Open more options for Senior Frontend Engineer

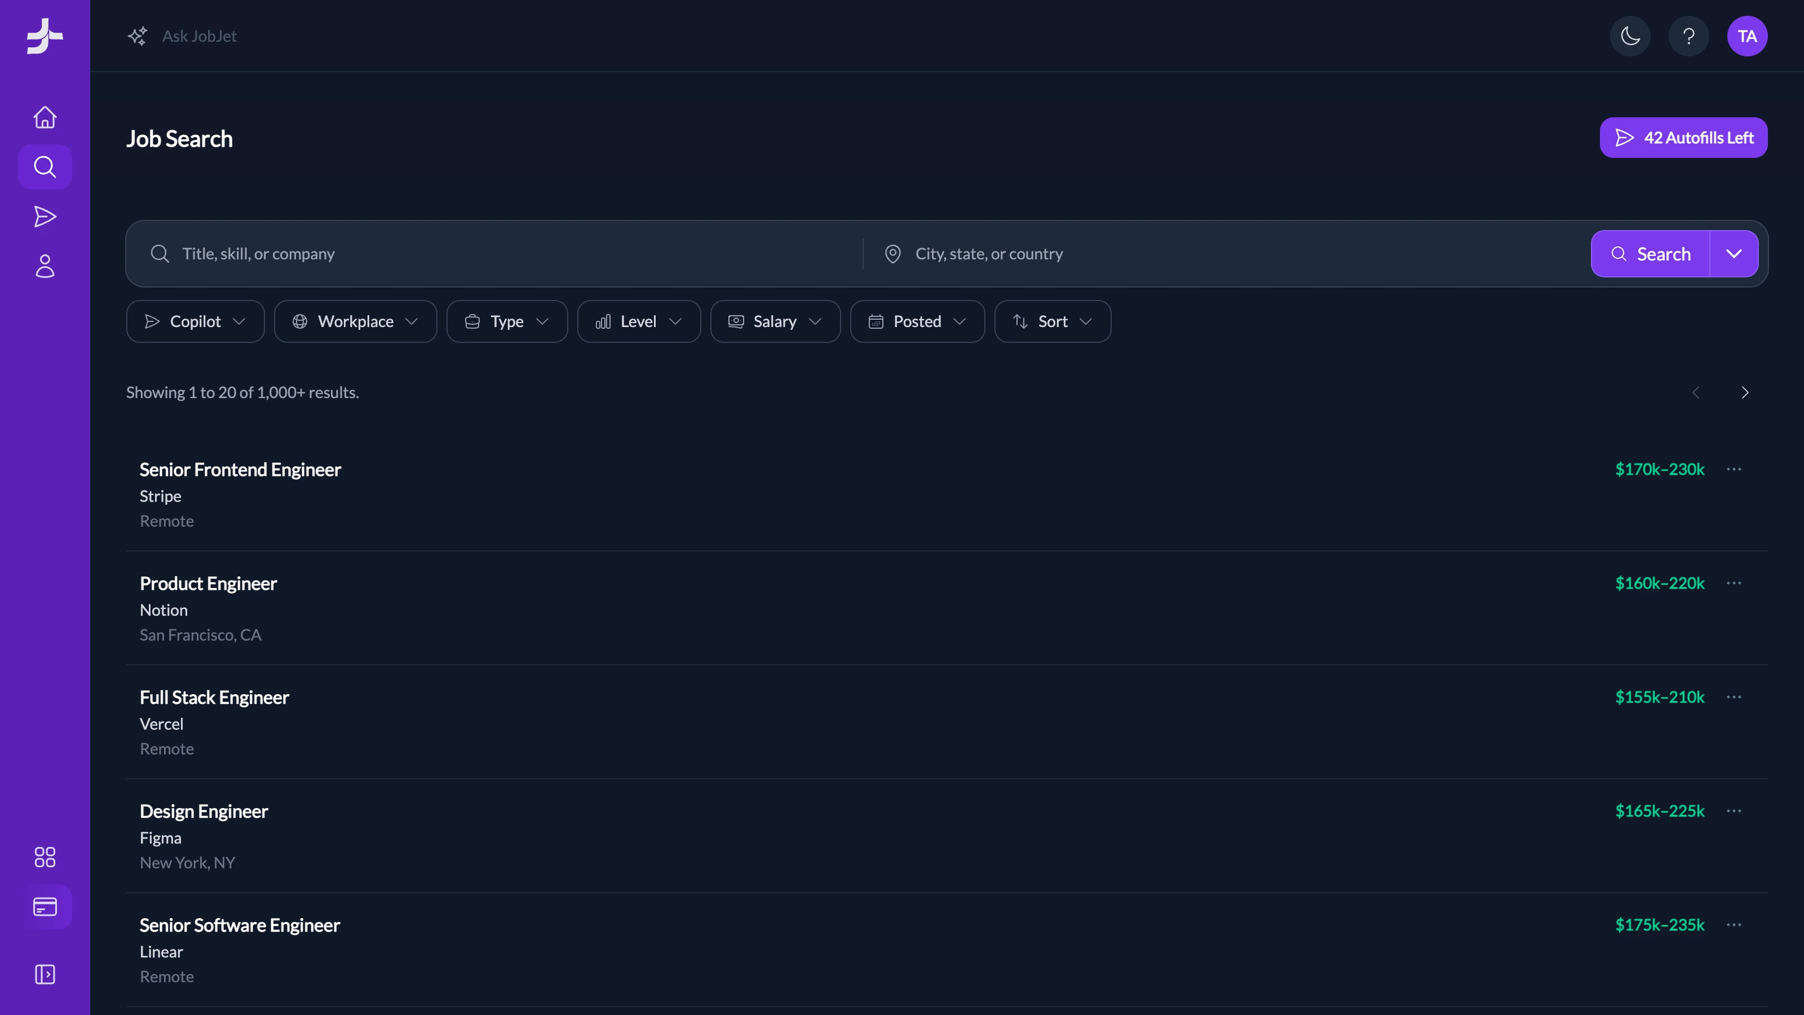[1734, 469]
